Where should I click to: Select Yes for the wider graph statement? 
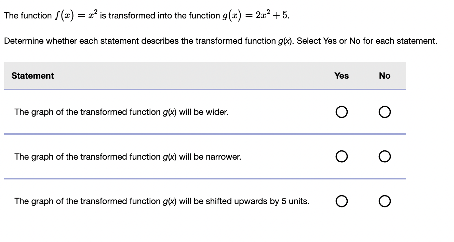342,112
